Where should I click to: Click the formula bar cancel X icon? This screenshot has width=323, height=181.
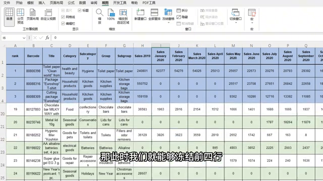pyautogui.click(x=35, y=38)
